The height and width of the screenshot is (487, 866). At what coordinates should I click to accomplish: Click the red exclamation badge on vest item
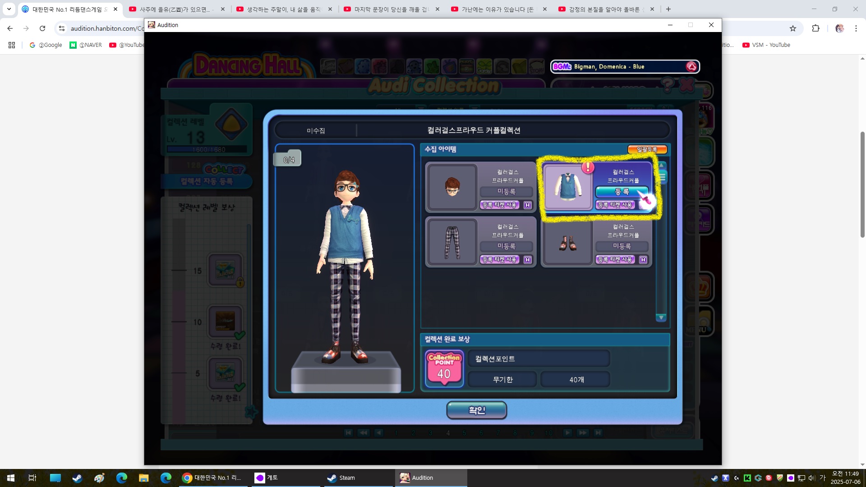click(x=588, y=167)
